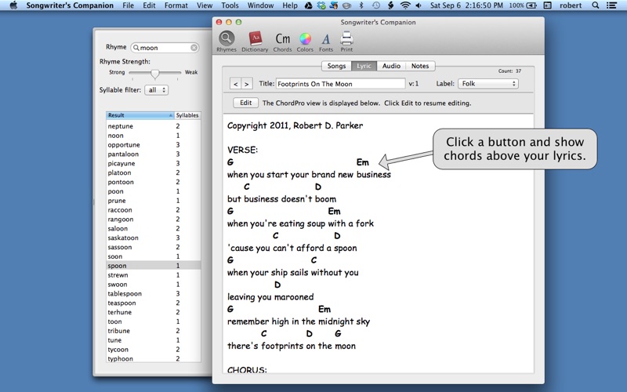Open the Edit menu
The width and height of the screenshot is (627, 392).
(149, 5)
